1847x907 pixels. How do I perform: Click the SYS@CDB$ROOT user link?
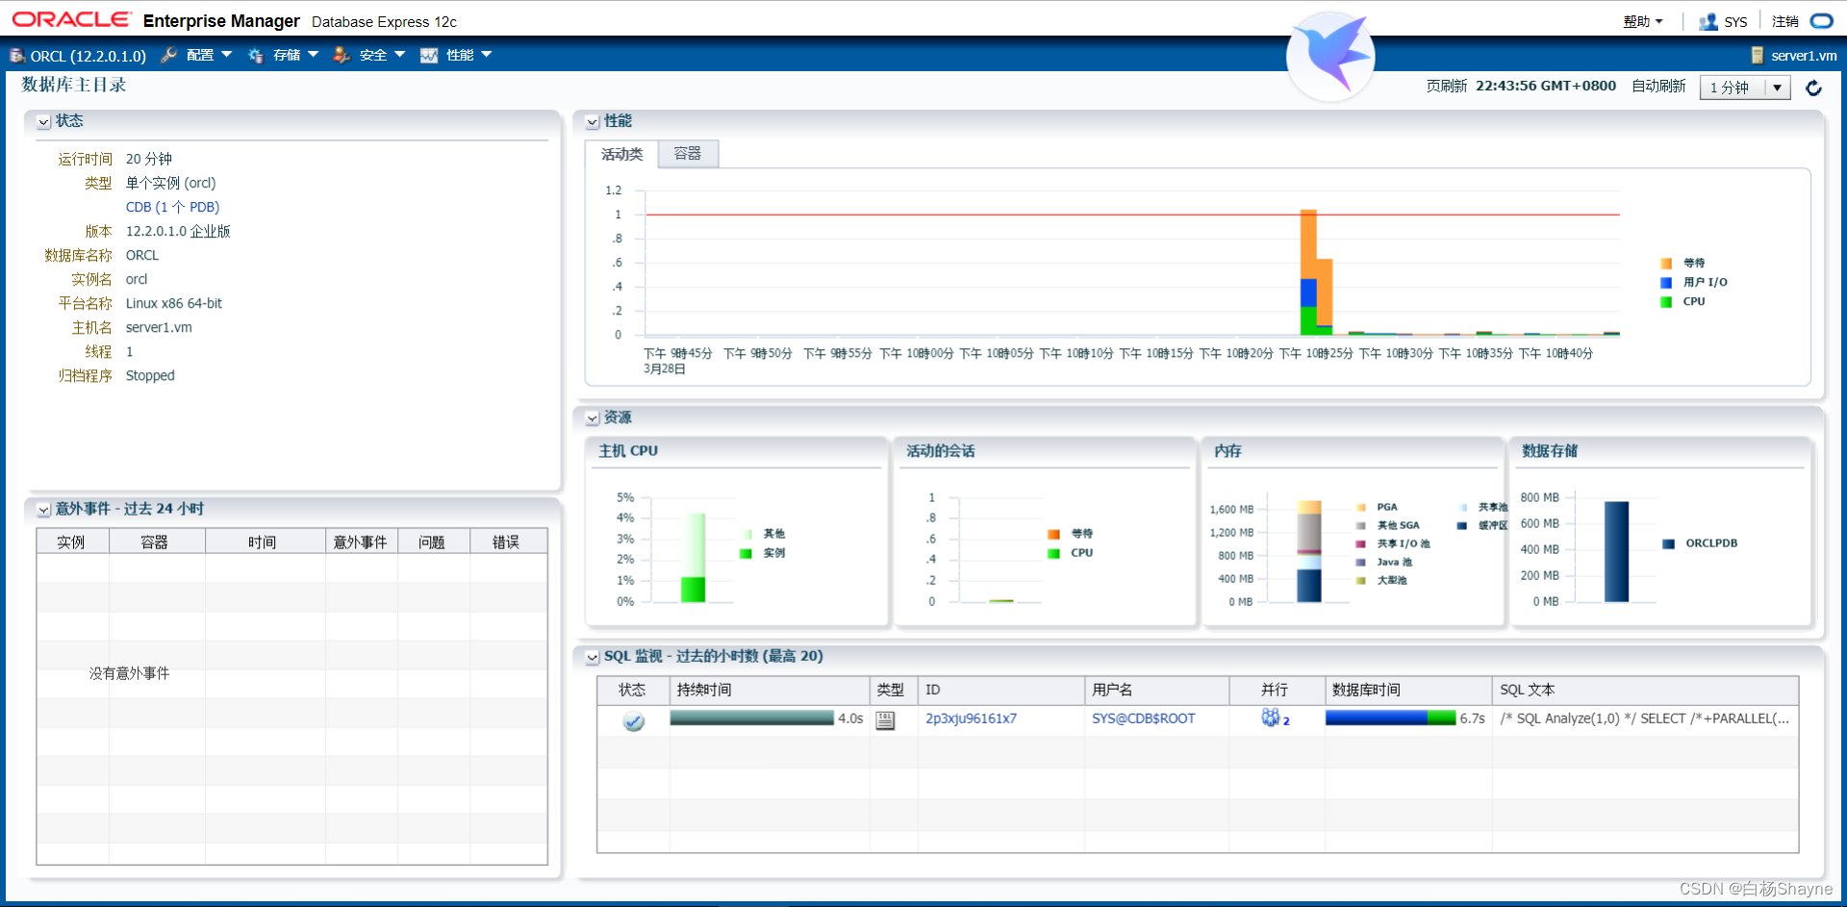pos(1143,718)
